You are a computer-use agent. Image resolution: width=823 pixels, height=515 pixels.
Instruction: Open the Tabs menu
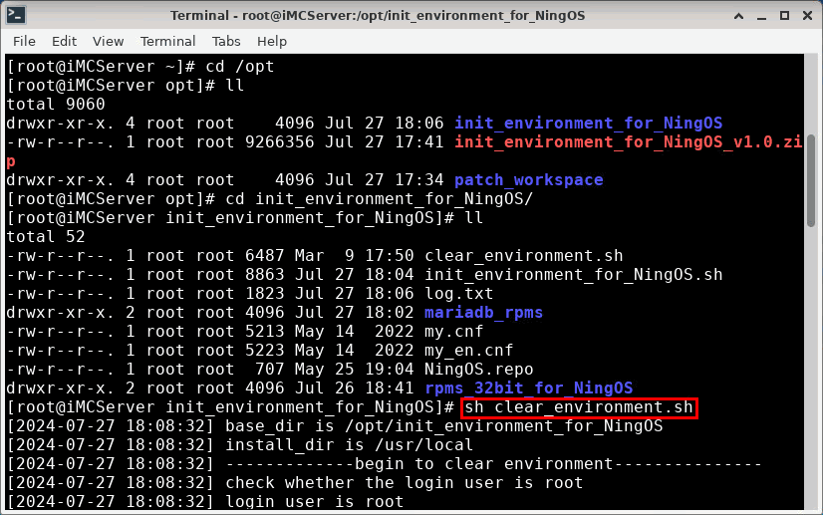(226, 41)
